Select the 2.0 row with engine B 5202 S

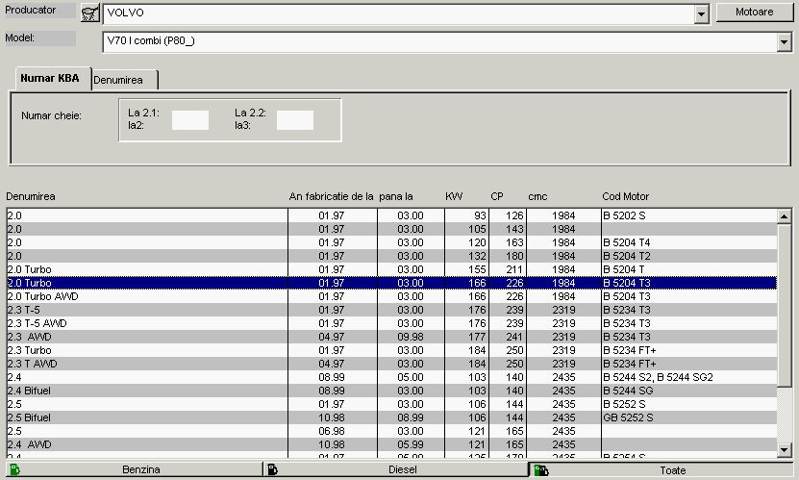pyautogui.click(x=391, y=215)
